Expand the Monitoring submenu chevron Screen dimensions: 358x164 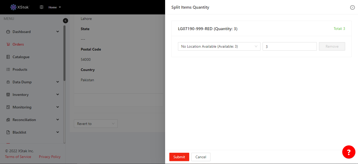click(x=58, y=107)
